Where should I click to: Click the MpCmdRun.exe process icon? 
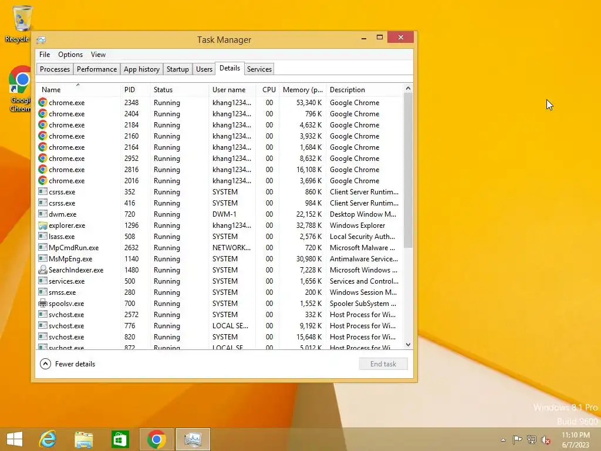pos(42,247)
